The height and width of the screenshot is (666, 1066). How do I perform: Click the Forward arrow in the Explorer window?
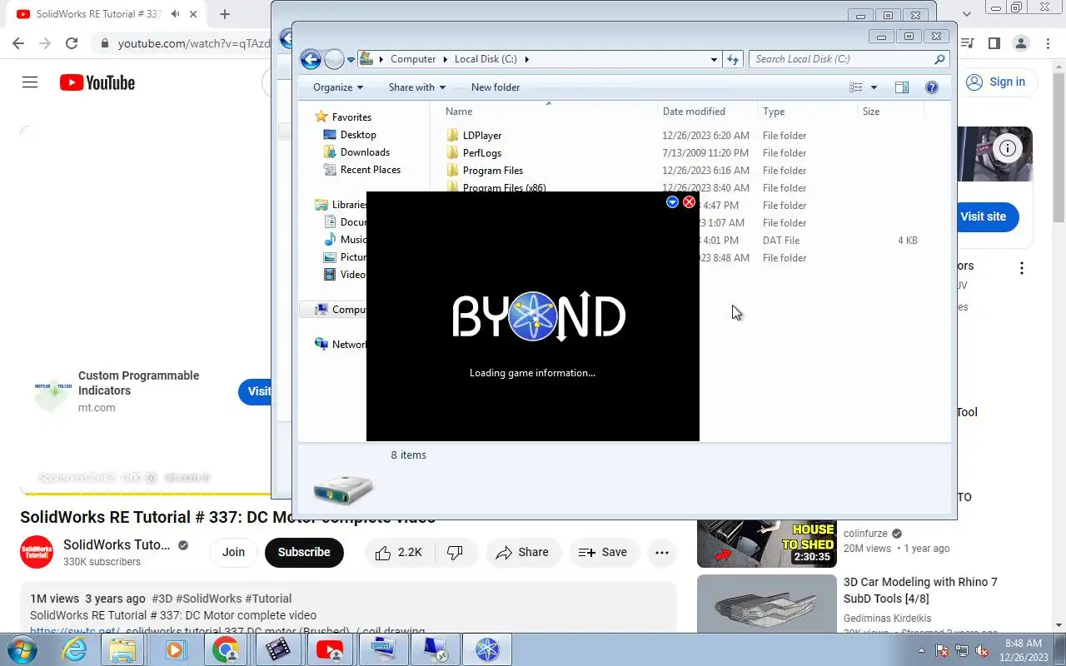coord(334,59)
